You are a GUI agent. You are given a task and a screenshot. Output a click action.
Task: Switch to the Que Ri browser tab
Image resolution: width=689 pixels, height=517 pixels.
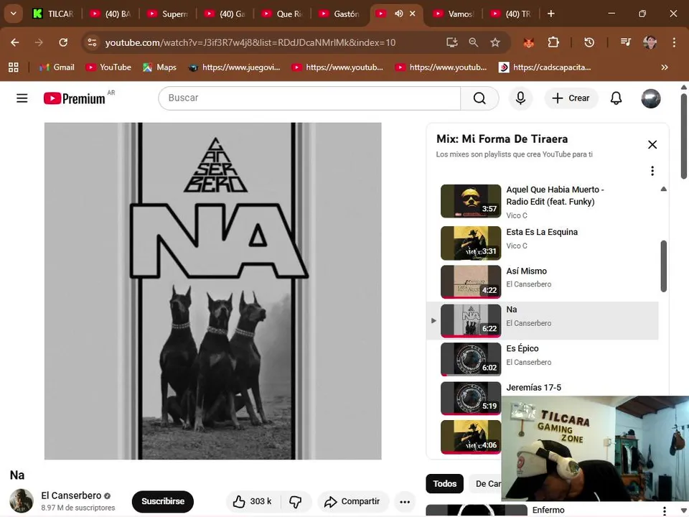pos(282,14)
